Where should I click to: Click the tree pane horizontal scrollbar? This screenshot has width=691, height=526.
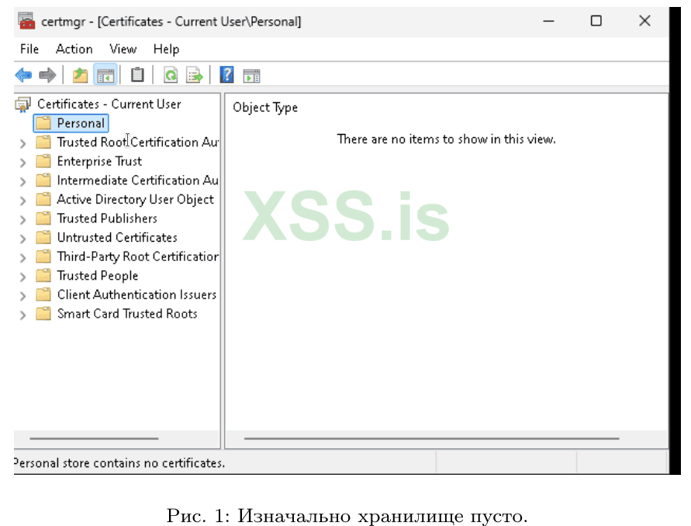[x=94, y=438]
